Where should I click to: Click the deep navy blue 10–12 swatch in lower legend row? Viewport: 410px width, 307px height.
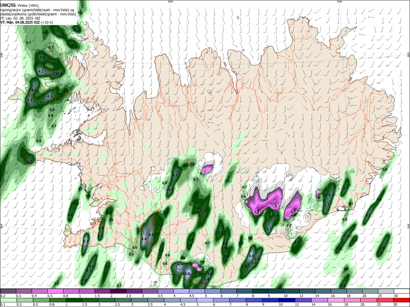[x=286, y=300]
